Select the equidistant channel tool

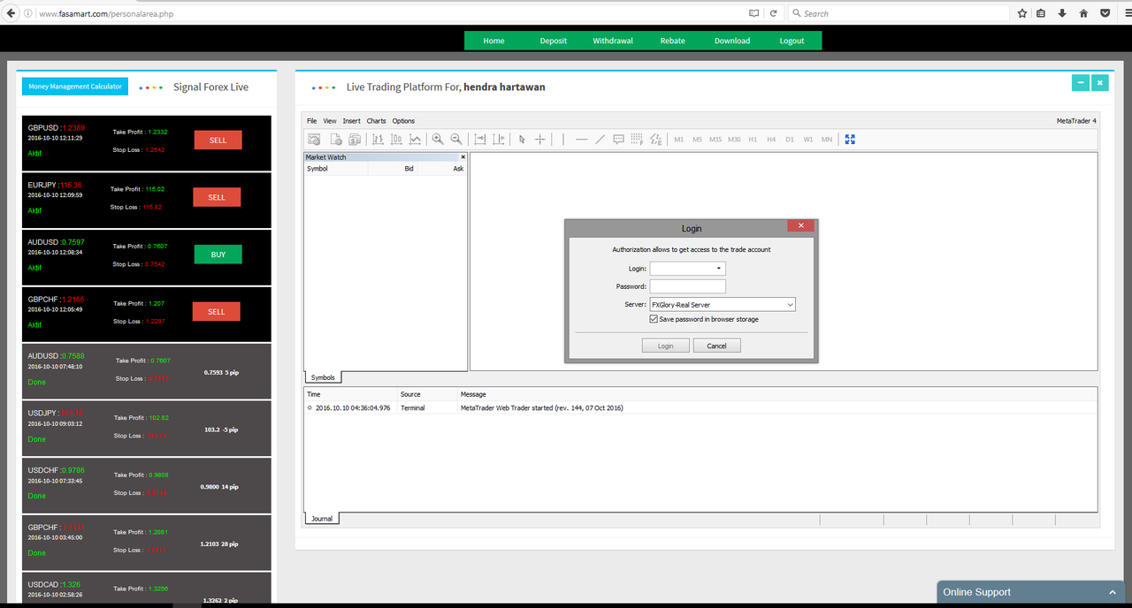655,140
